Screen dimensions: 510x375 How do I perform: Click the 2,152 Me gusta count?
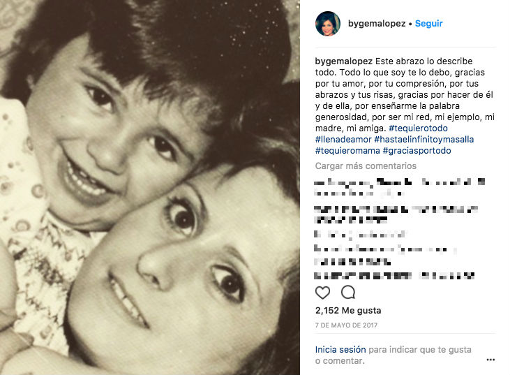click(348, 310)
